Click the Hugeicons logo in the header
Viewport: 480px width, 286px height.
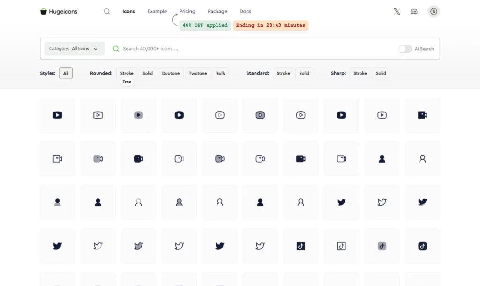pyautogui.click(x=59, y=11)
